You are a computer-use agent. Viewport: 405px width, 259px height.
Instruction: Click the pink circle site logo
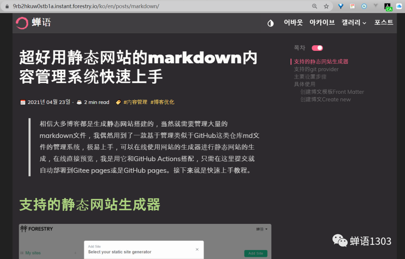22,23
